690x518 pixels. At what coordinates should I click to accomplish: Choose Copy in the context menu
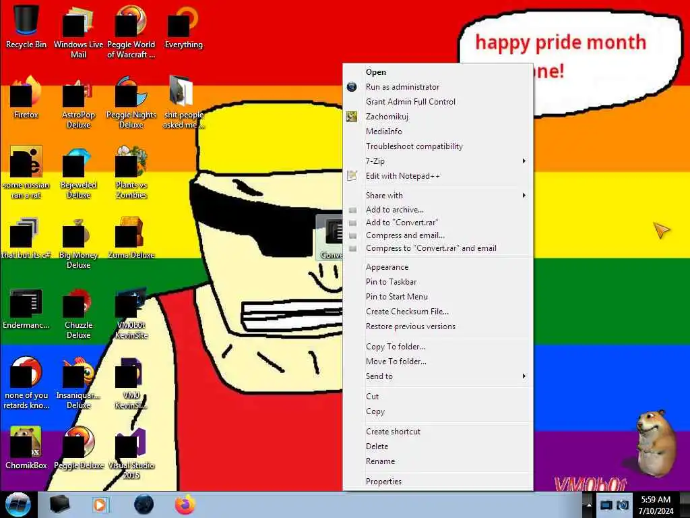coord(437,411)
